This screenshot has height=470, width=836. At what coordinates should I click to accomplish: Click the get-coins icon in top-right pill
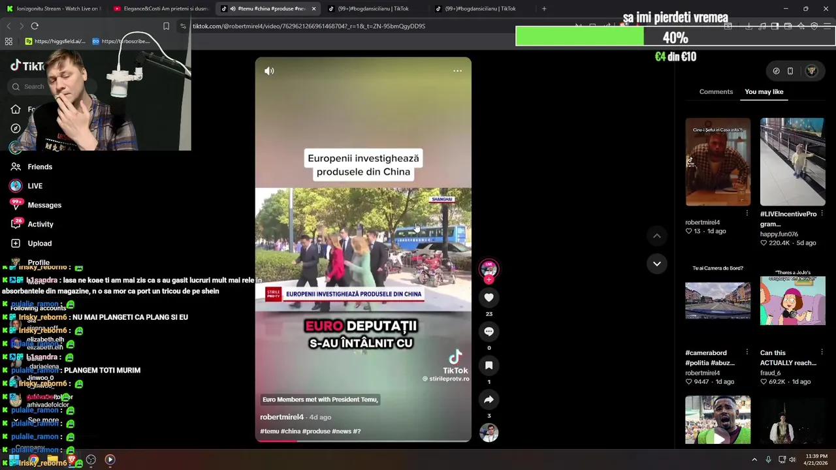point(776,71)
